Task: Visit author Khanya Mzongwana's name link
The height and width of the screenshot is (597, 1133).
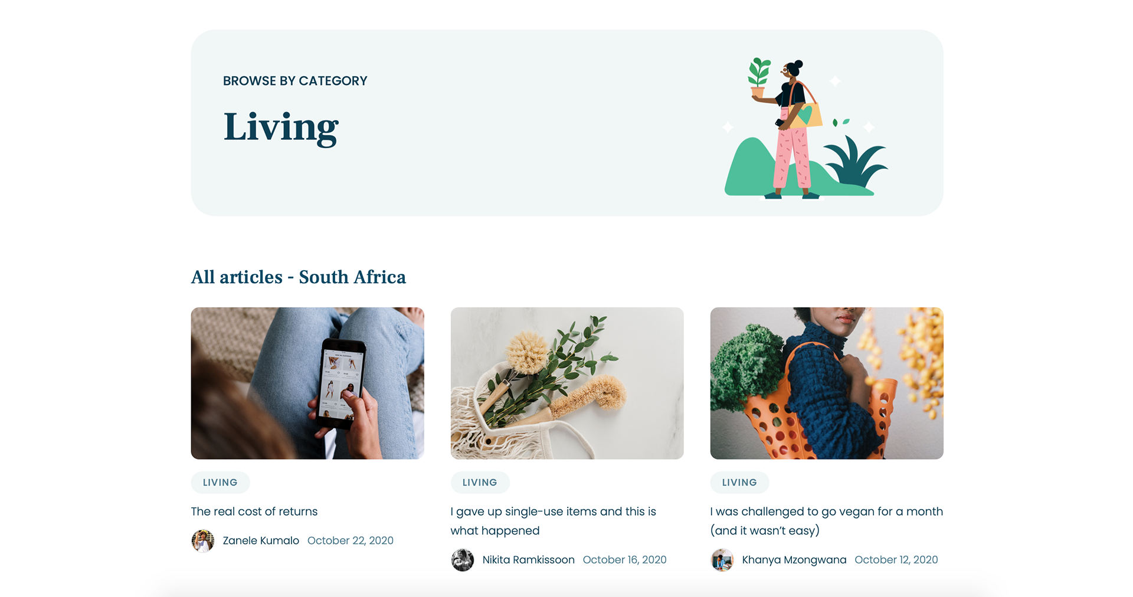Action: pyautogui.click(x=794, y=560)
